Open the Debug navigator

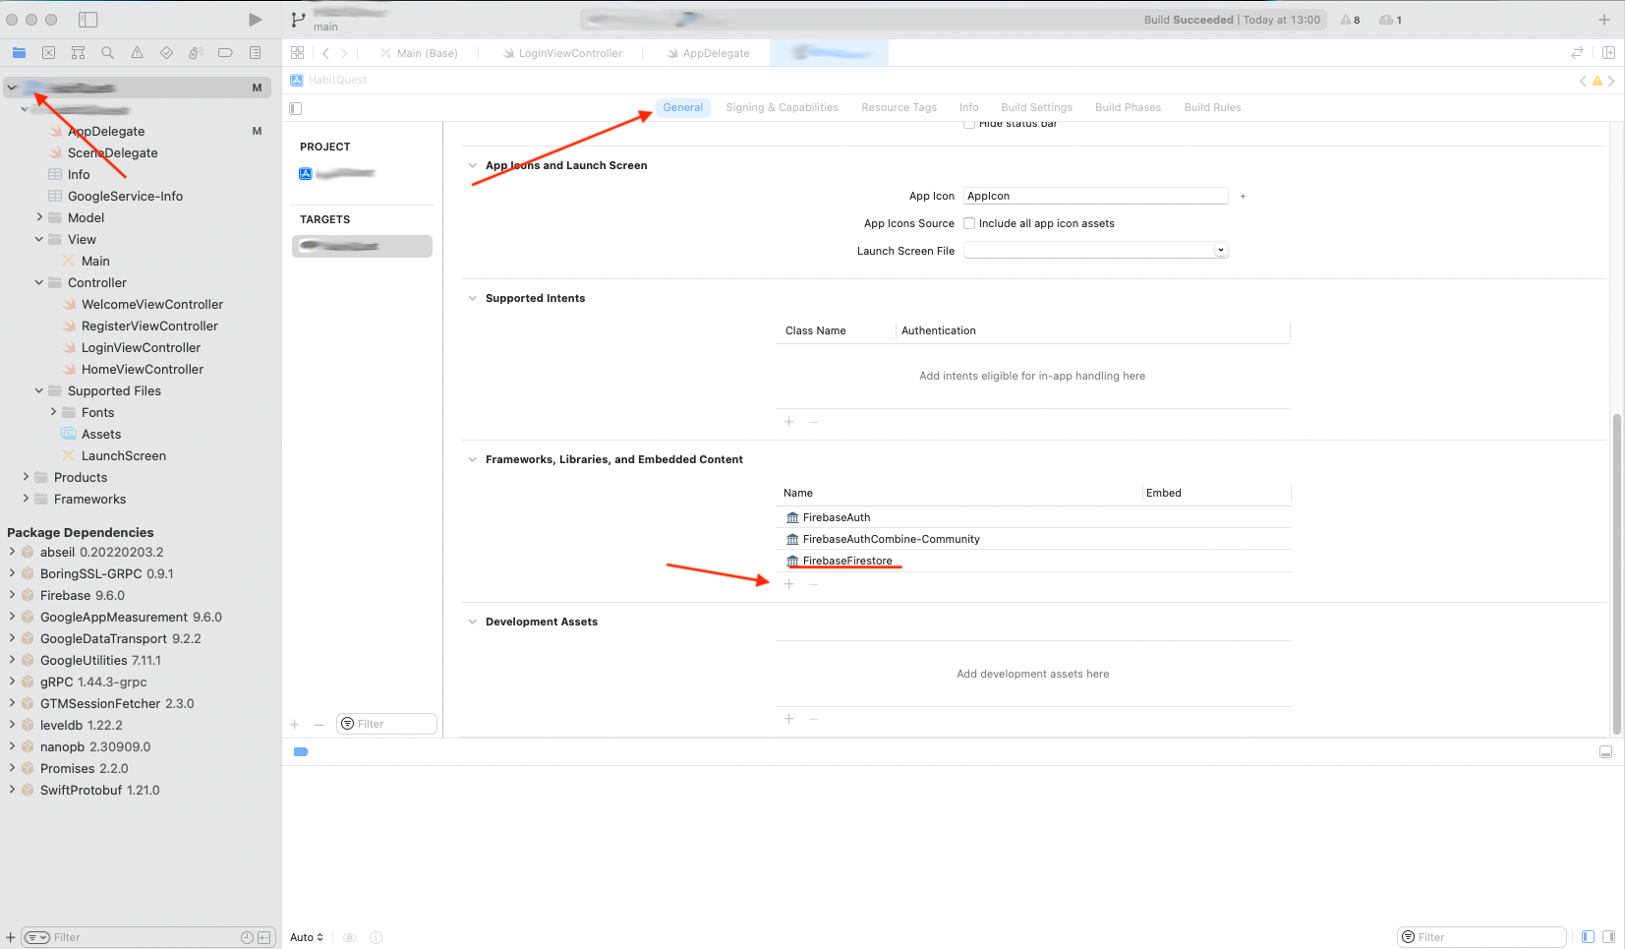196,53
